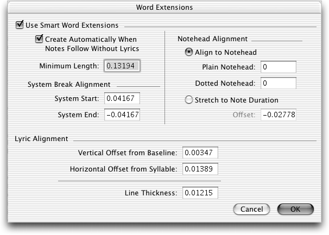Click Horizontal Offset from Syllable field
This screenshot has width=329, height=235.
coord(200,169)
